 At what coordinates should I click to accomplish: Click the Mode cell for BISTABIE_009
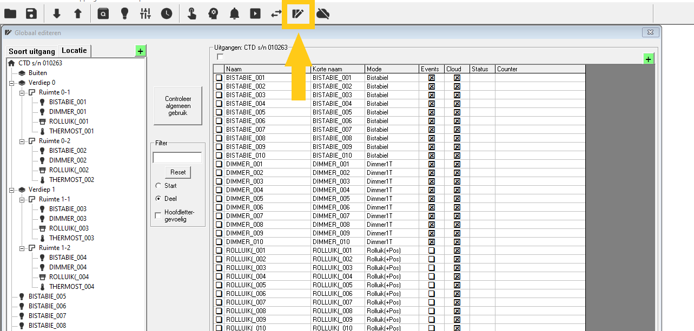pyautogui.click(x=392, y=147)
